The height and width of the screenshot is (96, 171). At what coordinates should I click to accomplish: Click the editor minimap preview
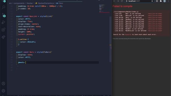point(104,9)
